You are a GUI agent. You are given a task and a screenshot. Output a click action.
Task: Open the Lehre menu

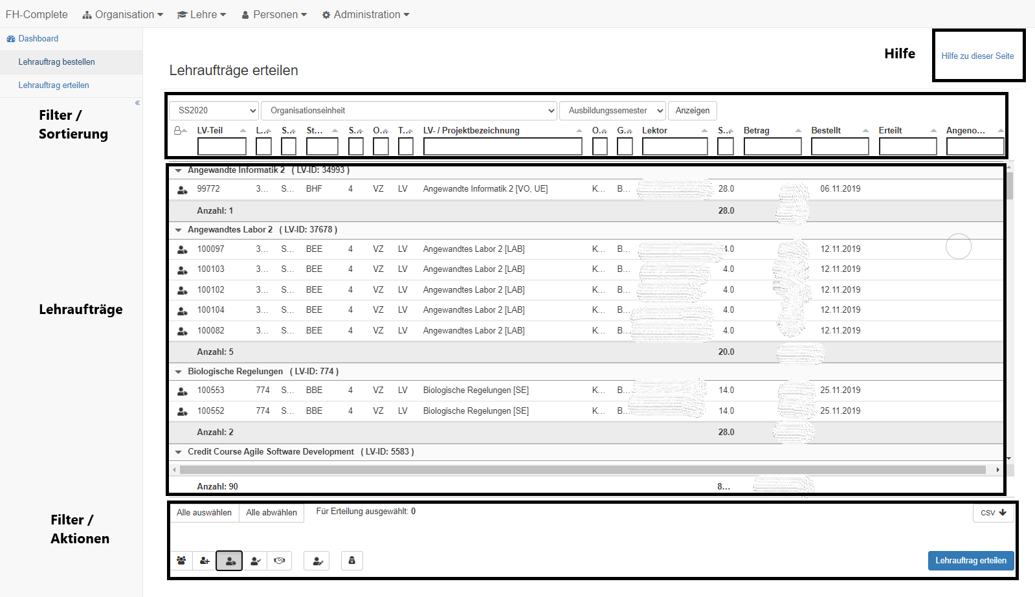point(202,14)
